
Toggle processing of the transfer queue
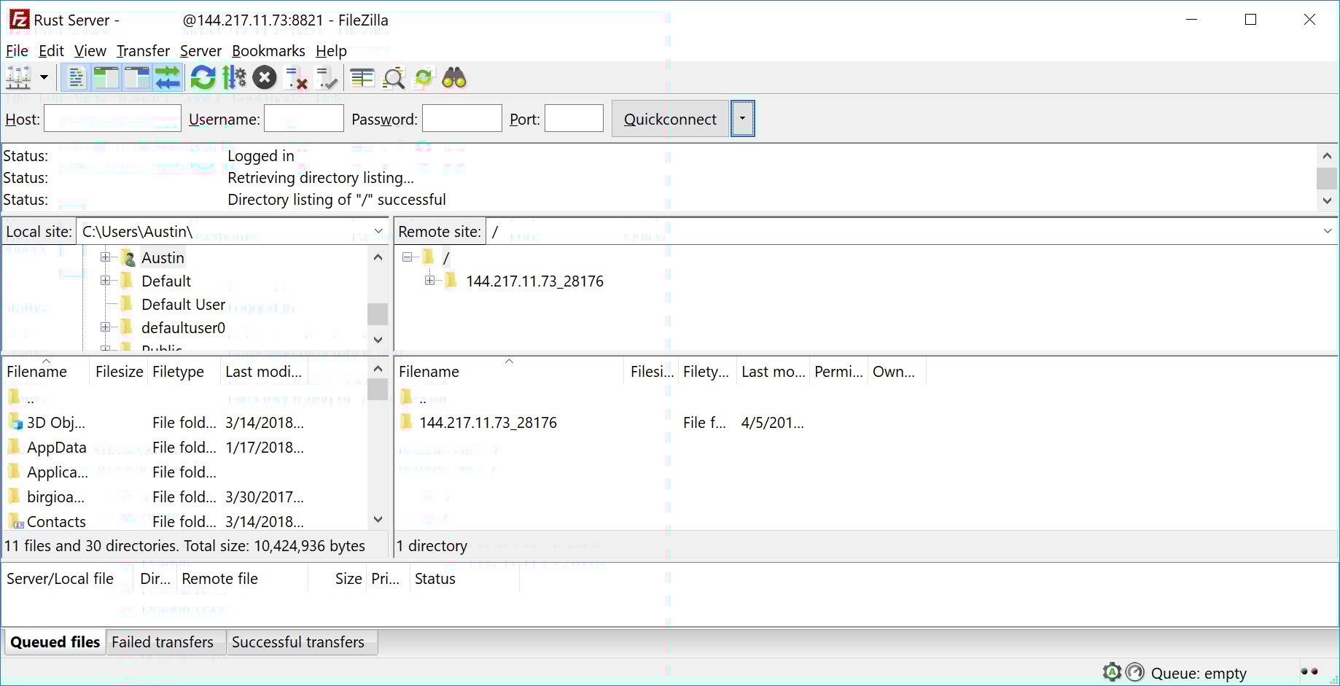[234, 77]
